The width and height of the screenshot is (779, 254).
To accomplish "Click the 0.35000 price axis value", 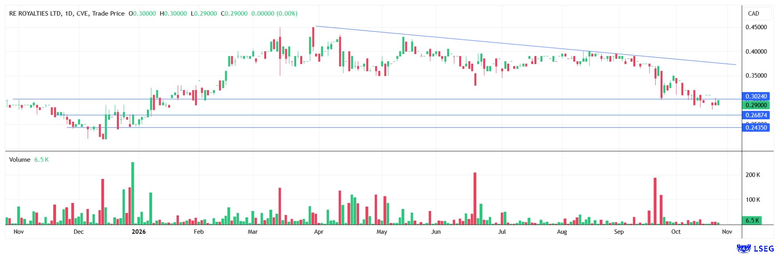I will pyautogui.click(x=756, y=75).
